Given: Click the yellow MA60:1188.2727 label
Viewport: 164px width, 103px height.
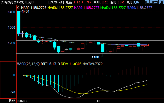Looking at the screenshot, I should tap(60, 8).
